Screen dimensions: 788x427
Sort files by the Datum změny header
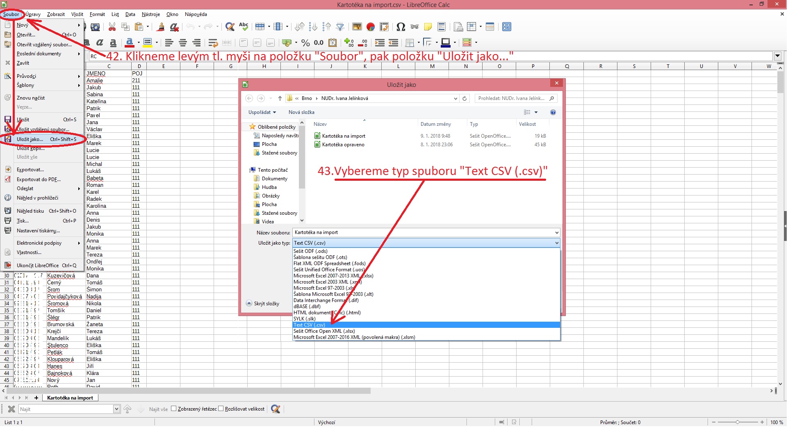click(x=435, y=124)
